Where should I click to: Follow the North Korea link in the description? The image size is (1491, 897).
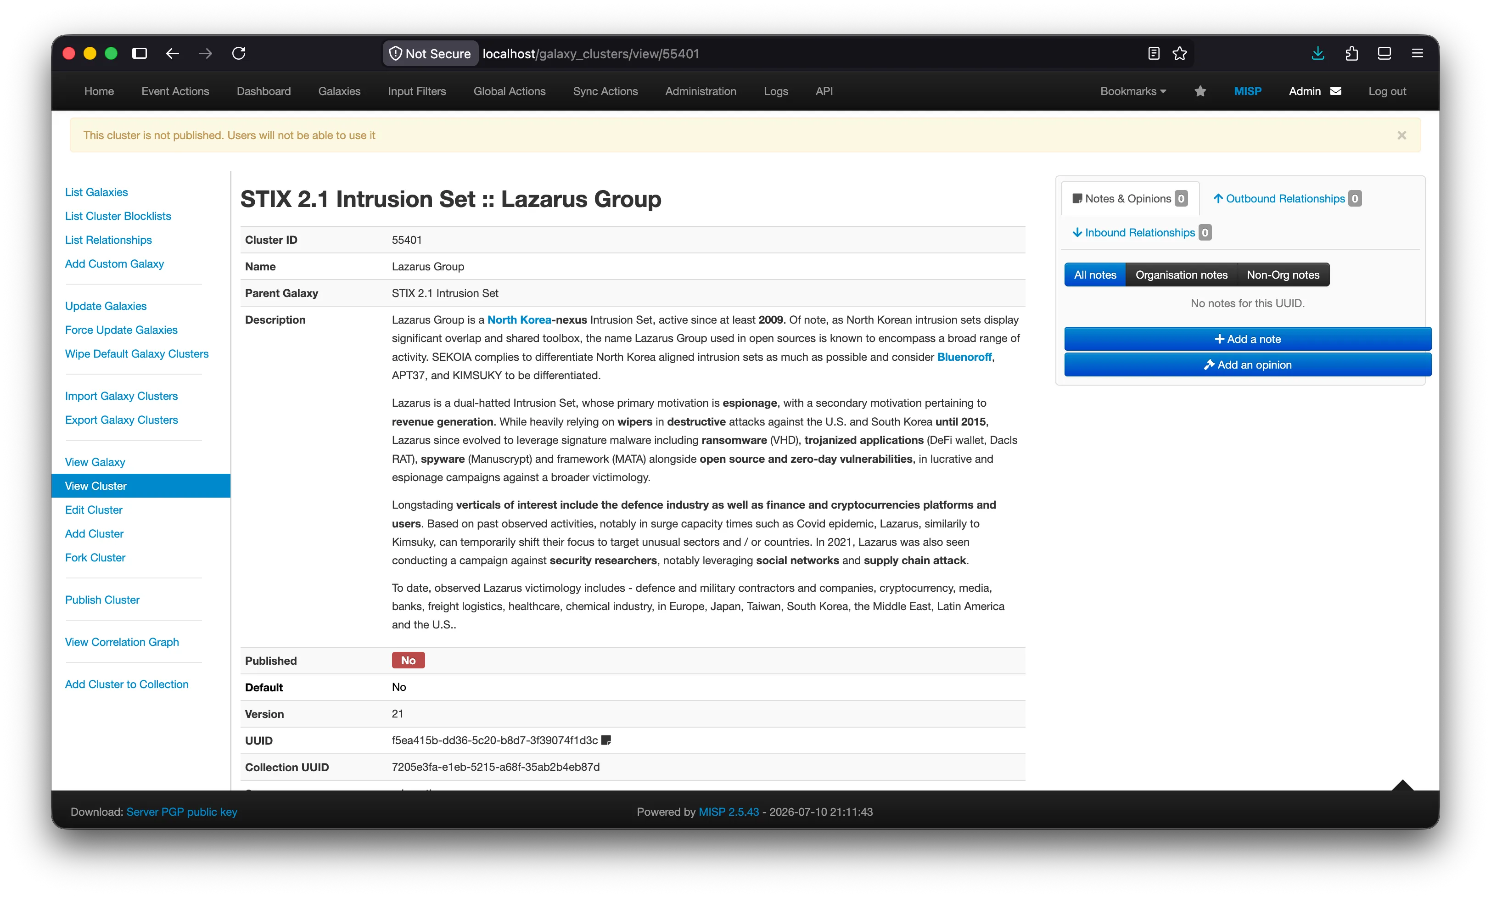tap(519, 320)
